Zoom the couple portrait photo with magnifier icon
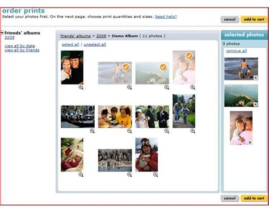This screenshot has width=269, height=209. (x=81, y=87)
